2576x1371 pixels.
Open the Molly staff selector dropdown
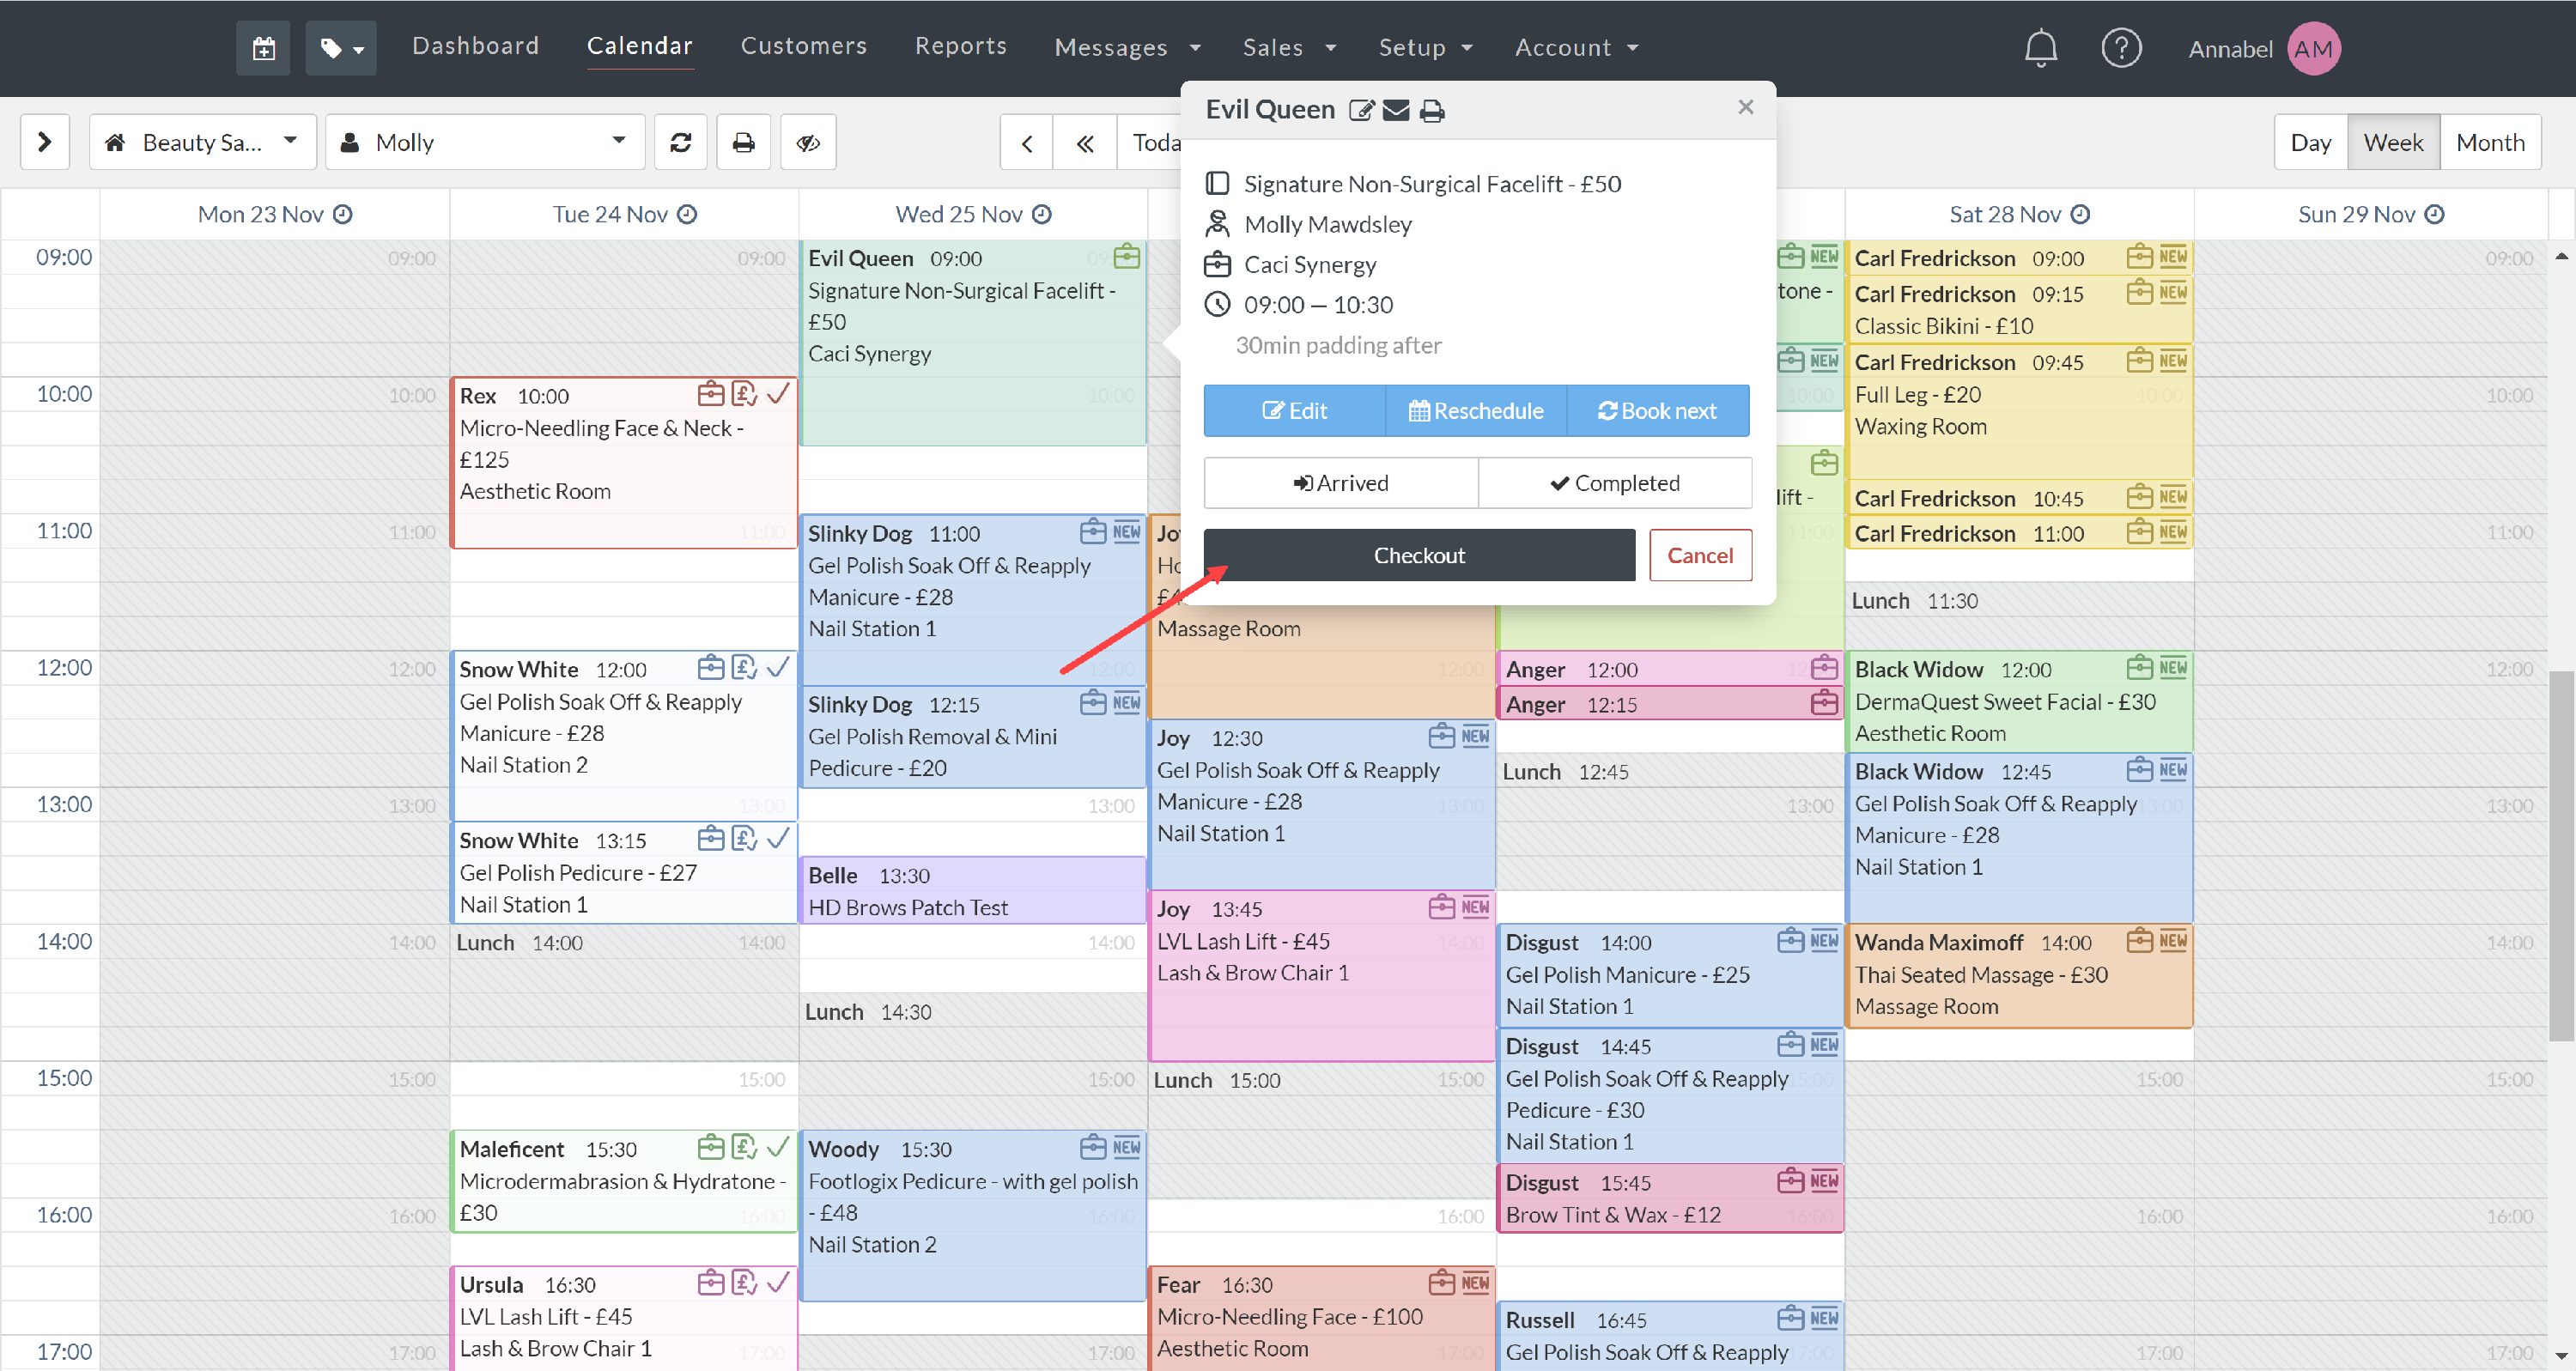coord(484,143)
